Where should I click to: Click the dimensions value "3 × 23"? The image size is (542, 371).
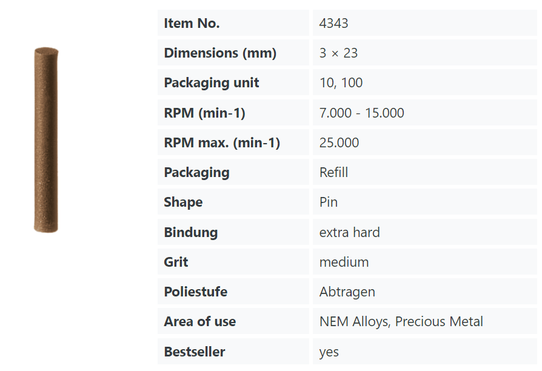coord(338,53)
